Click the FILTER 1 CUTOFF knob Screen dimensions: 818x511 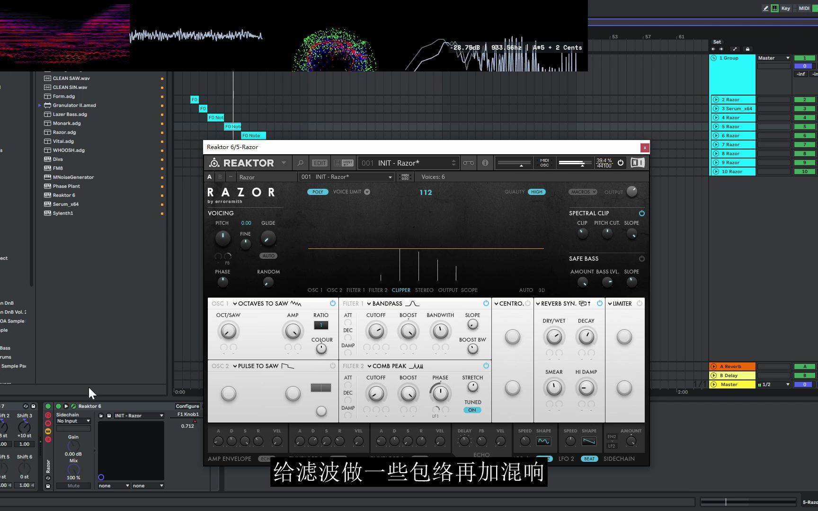376,331
